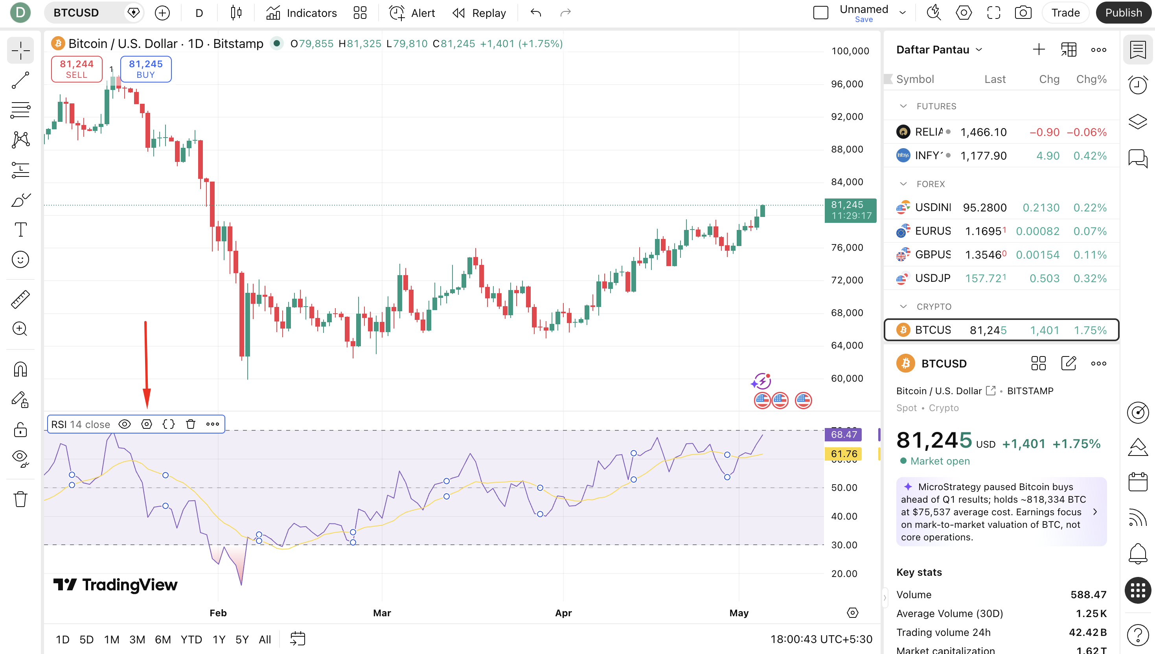This screenshot has width=1155, height=654.
Task: Open MicroStrategy news summary card
Action: tap(1001, 512)
